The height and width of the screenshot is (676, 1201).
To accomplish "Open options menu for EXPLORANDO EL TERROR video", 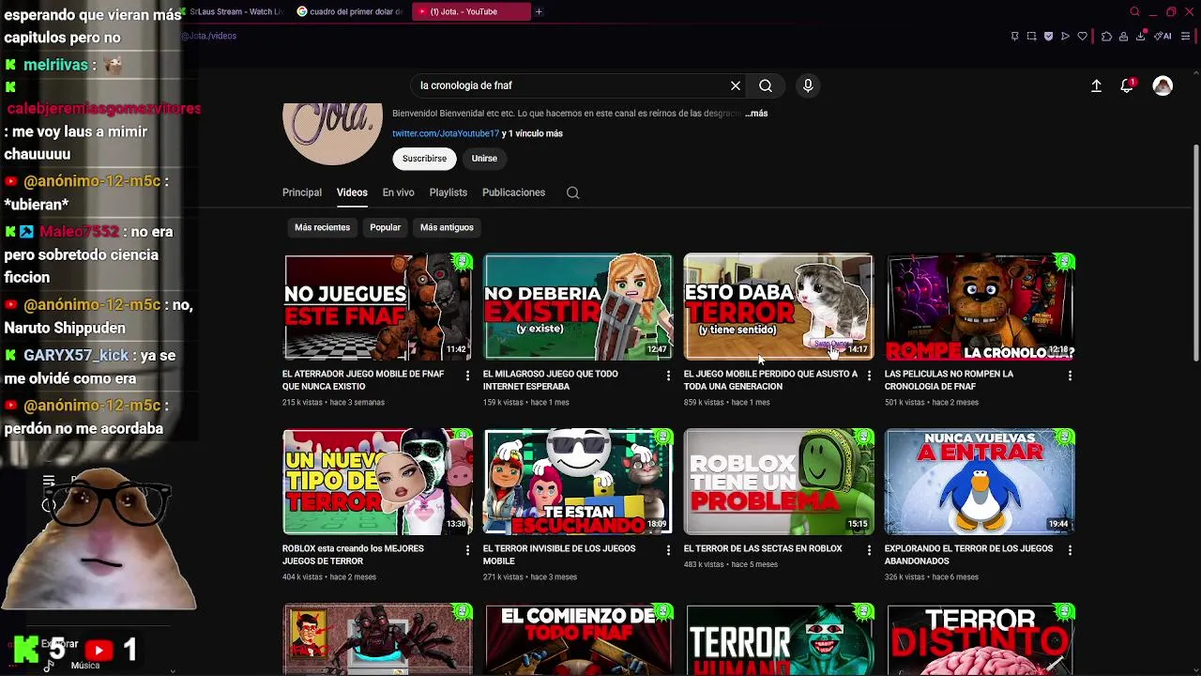I will click(x=1070, y=550).
